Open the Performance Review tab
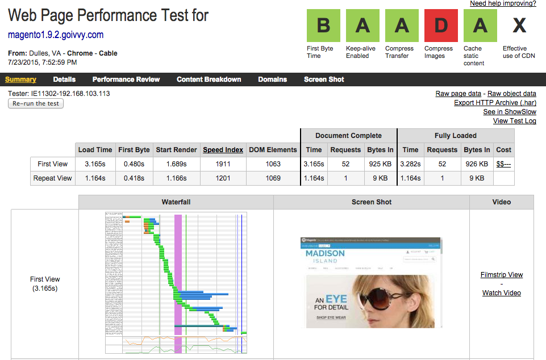 pos(126,79)
